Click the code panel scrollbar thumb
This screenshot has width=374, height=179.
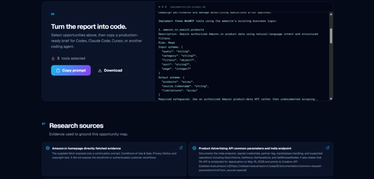tap(331, 36)
